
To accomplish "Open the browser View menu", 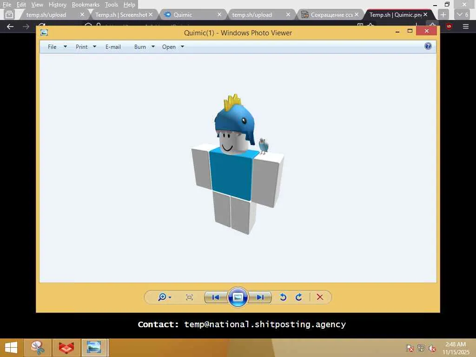I will click(x=37, y=5).
